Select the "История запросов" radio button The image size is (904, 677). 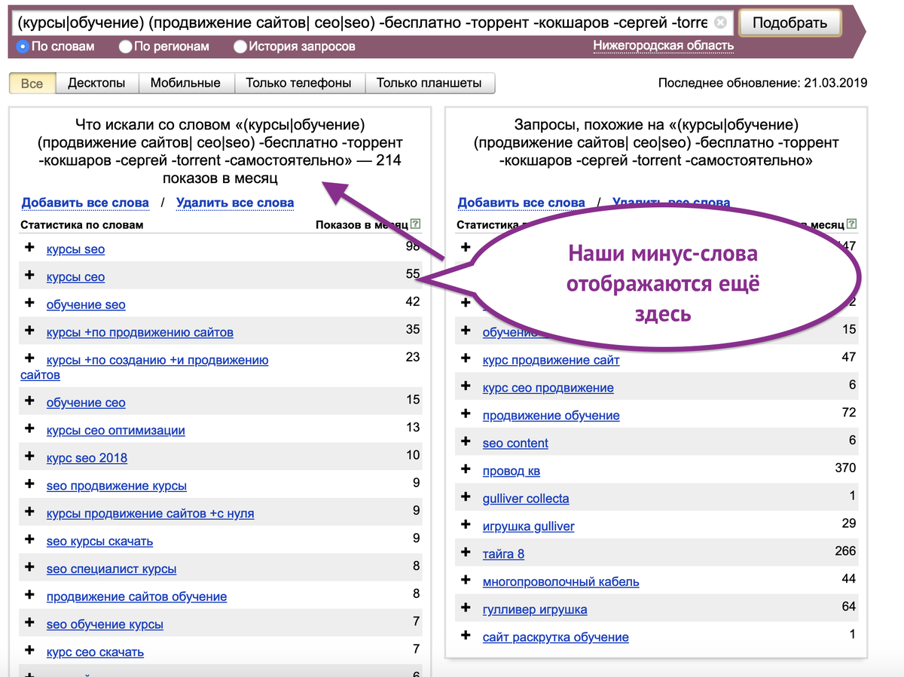[x=240, y=46]
